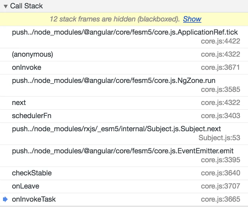Open source location core.js:3665
This screenshot has height=207, width=248.
[x=220, y=199]
